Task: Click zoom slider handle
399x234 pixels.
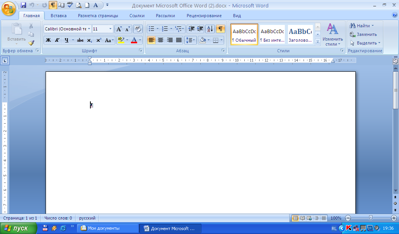Action: tap(371, 218)
